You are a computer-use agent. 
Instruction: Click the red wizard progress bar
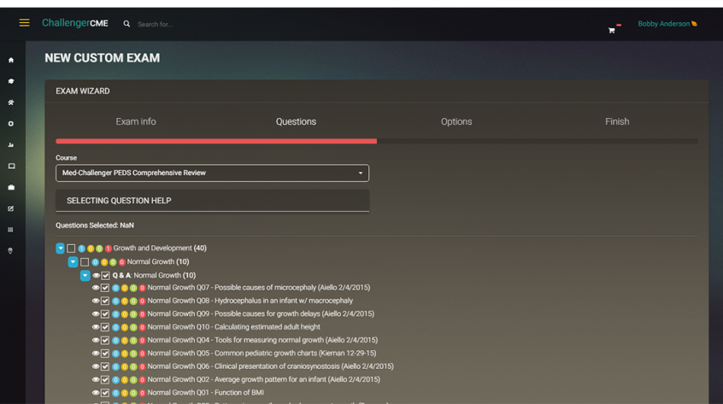click(x=216, y=141)
